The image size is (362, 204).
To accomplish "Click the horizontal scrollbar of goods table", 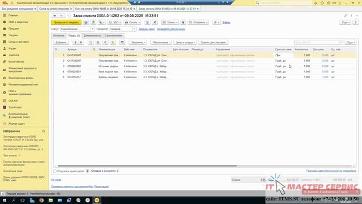I will tap(147, 166).
